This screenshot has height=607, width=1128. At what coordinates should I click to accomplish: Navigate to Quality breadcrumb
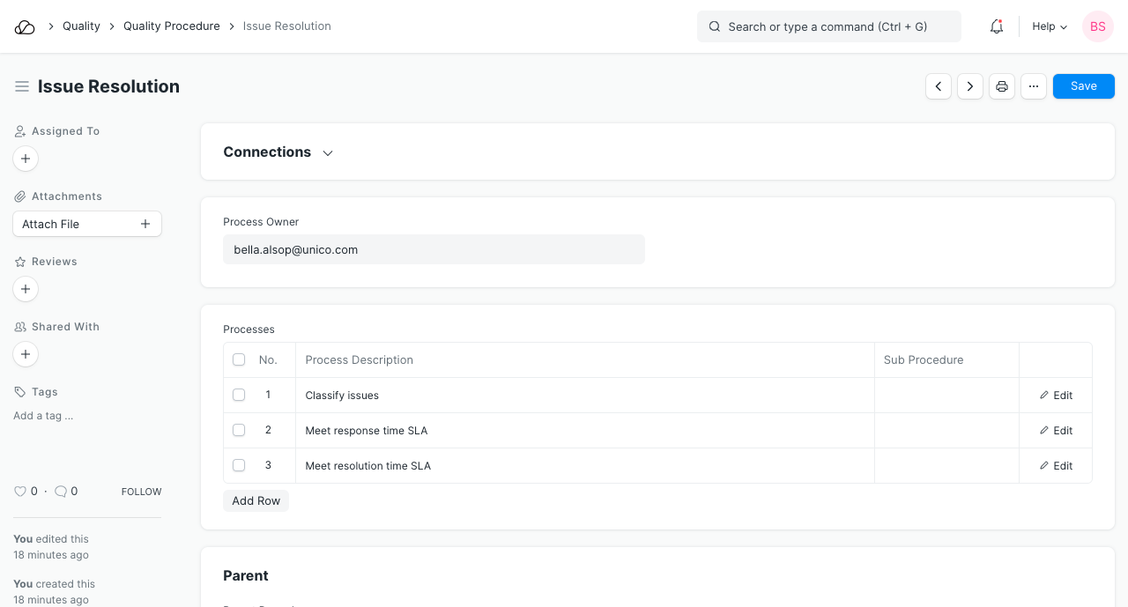coord(81,26)
